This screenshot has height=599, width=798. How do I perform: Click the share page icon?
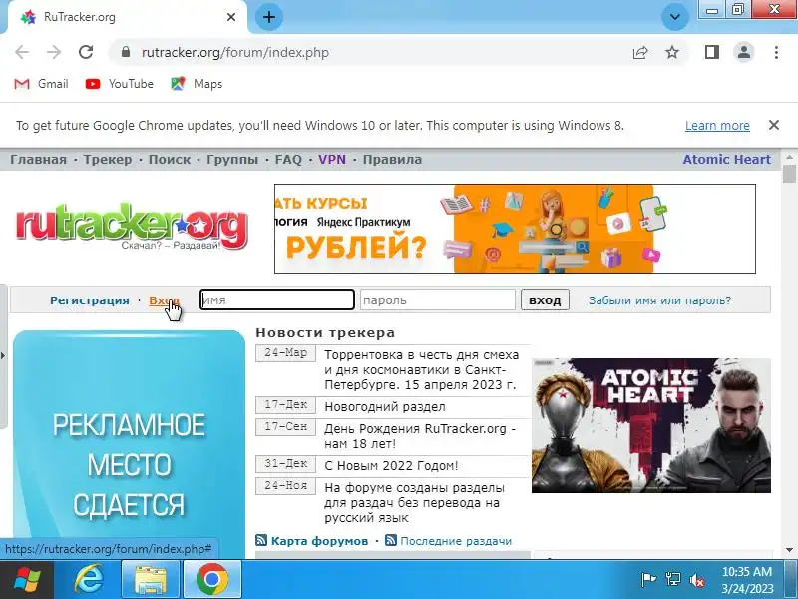(639, 53)
